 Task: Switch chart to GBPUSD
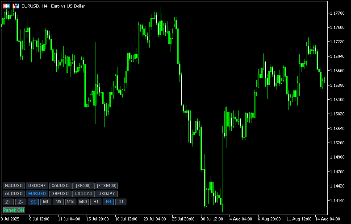click(60, 194)
